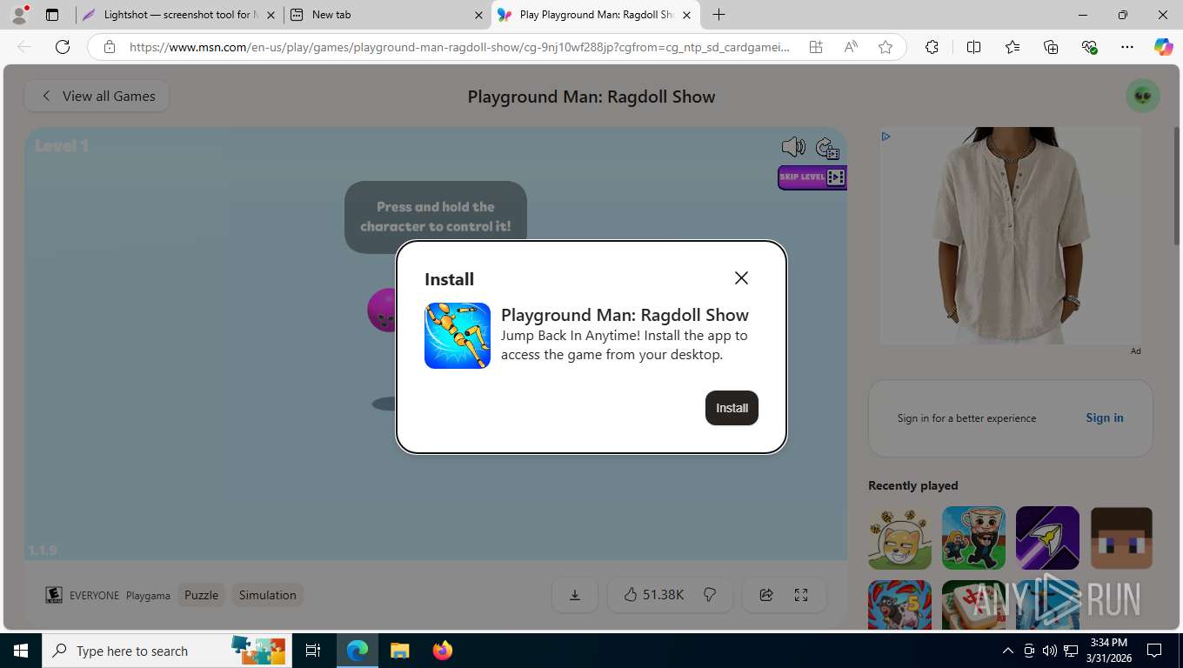Select the Simulation category tag
Viewport: 1183px width, 668px height.
tap(268, 595)
